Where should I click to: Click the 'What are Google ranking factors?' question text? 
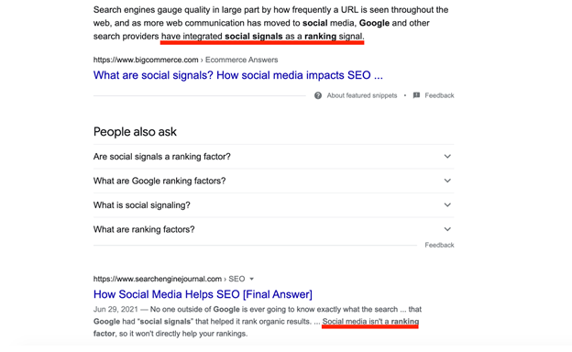(159, 181)
